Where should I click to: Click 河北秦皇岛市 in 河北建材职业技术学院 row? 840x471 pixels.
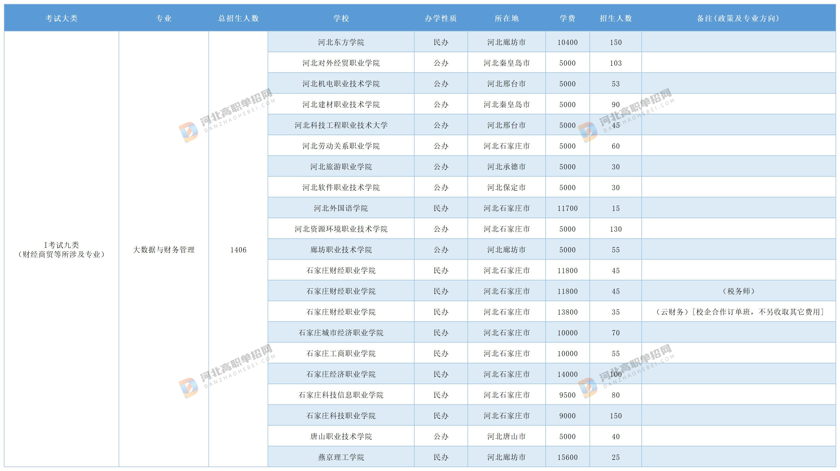[x=506, y=105]
